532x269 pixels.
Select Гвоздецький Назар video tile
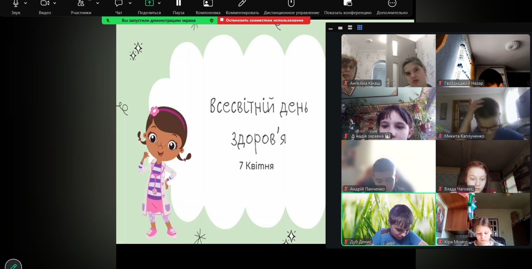(483, 61)
